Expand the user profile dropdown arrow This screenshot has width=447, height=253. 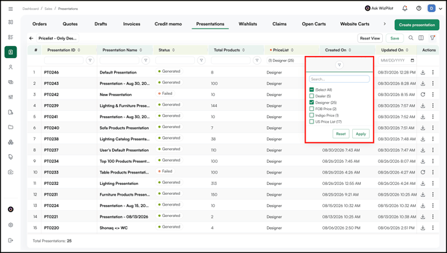pyautogui.click(x=440, y=9)
